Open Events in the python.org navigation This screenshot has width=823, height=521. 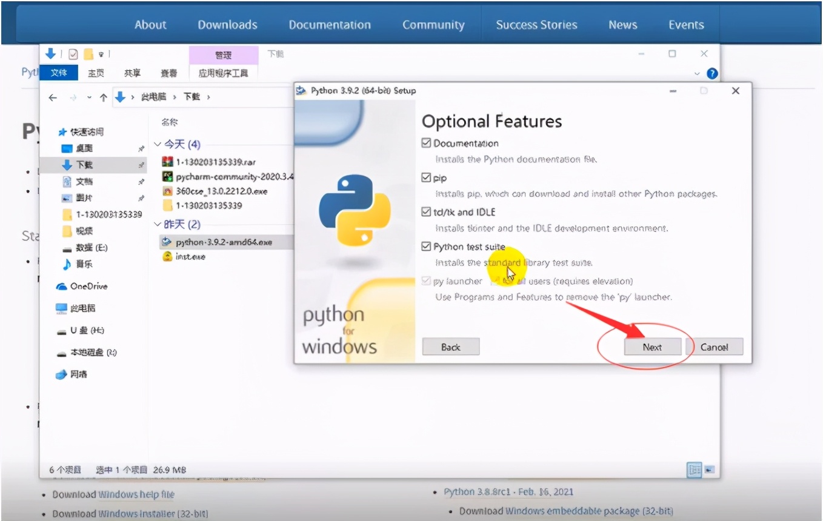686,25
